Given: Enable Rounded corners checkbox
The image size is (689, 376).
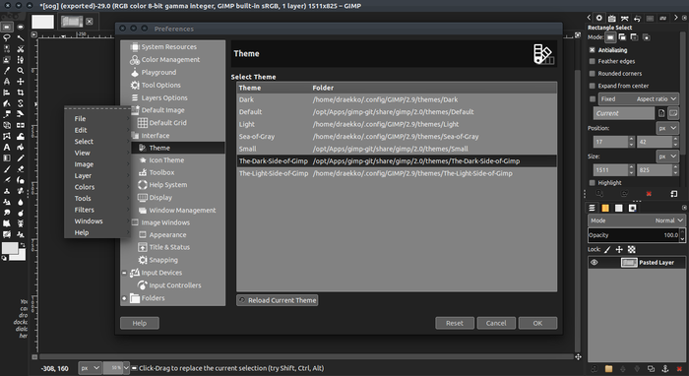Looking at the screenshot, I should pos(592,74).
